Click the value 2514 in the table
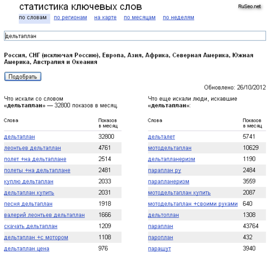 105,159
